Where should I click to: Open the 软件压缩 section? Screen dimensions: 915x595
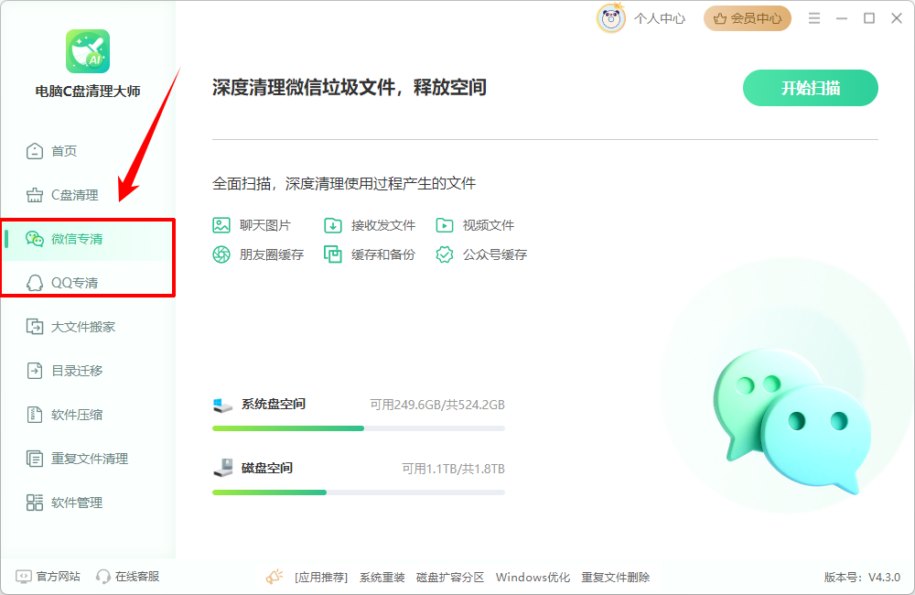(88, 415)
